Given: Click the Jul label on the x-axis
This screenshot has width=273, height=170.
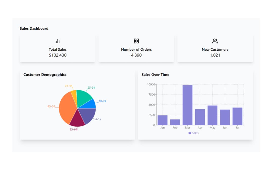Looking at the screenshot, I should coord(237,128).
